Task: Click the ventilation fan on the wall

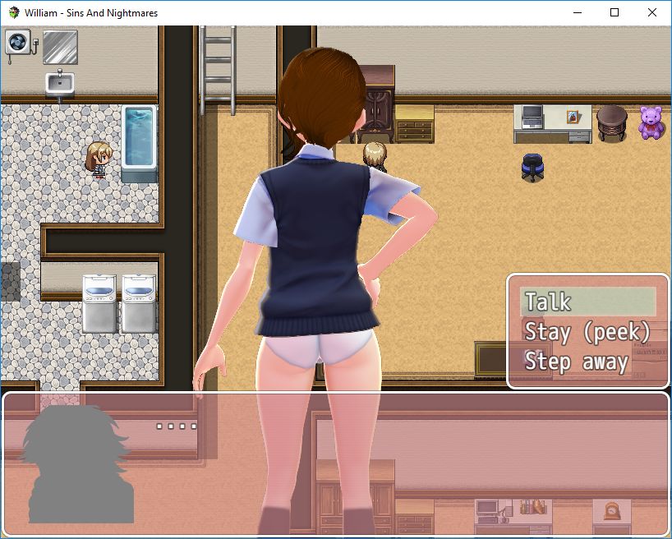Action: point(18,43)
